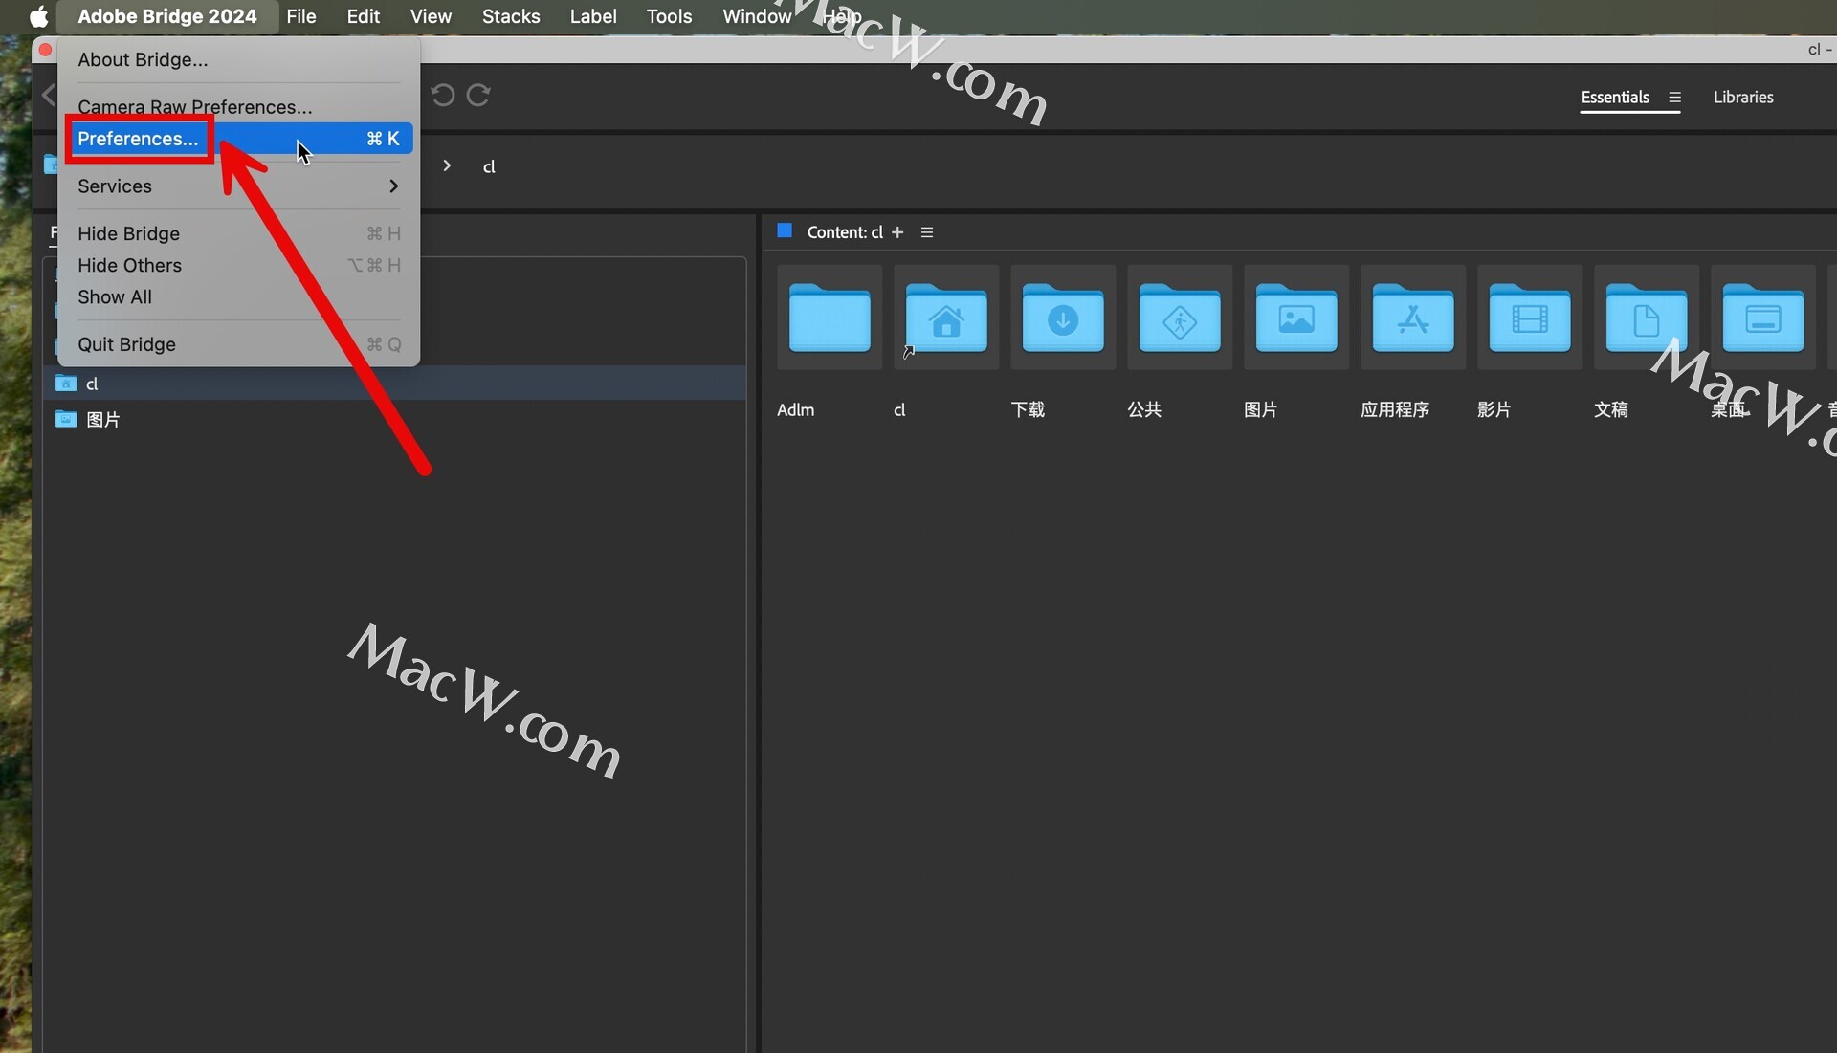This screenshot has width=1837, height=1053.
Task: Switch to the Essentials workspace
Action: [1615, 97]
